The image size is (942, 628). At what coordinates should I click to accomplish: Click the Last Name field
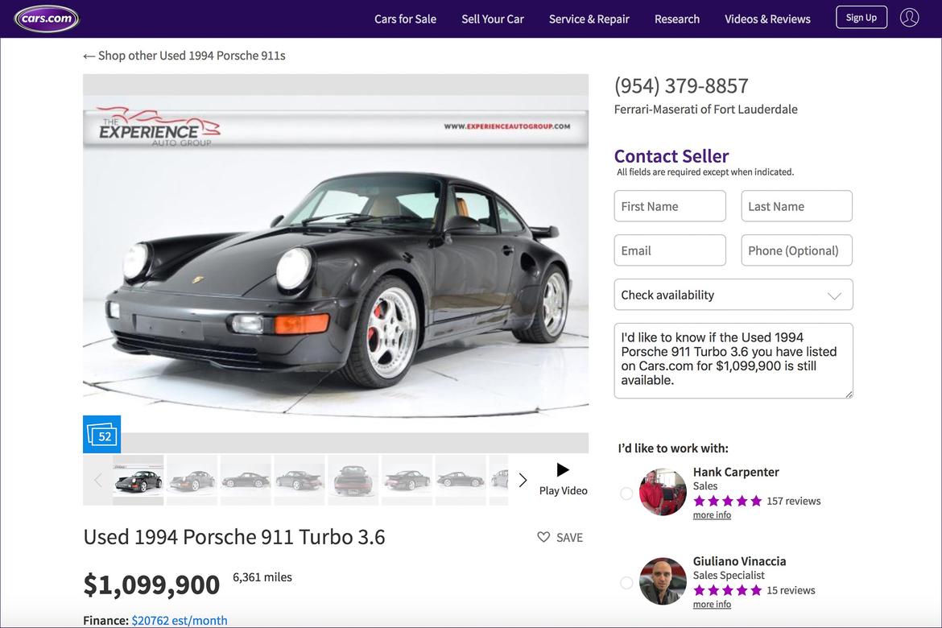point(796,206)
